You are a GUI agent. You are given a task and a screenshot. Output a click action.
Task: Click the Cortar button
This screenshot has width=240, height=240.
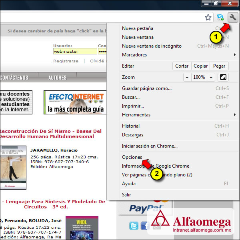click(x=182, y=66)
